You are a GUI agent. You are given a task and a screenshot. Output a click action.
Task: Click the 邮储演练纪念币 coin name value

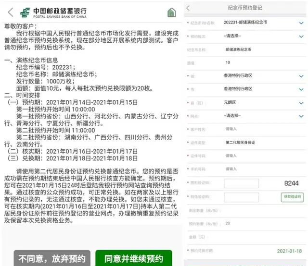[238, 49]
